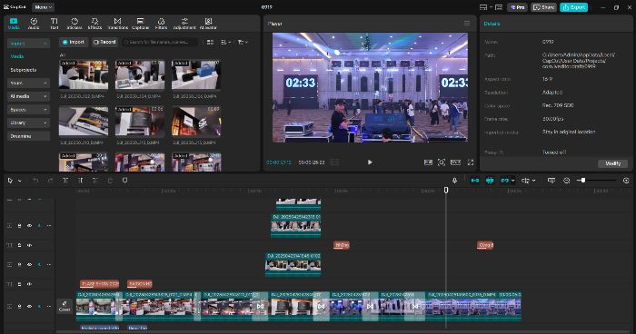The height and width of the screenshot is (334, 636).
Task: Play the preview in the player
Action: click(x=370, y=162)
